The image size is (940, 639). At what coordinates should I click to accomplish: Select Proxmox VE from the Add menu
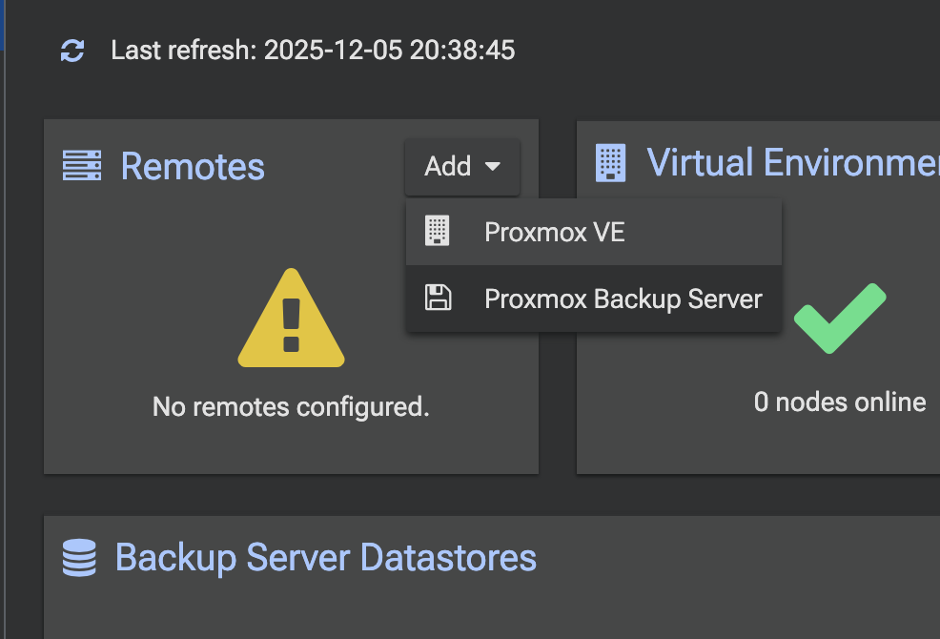(x=554, y=232)
